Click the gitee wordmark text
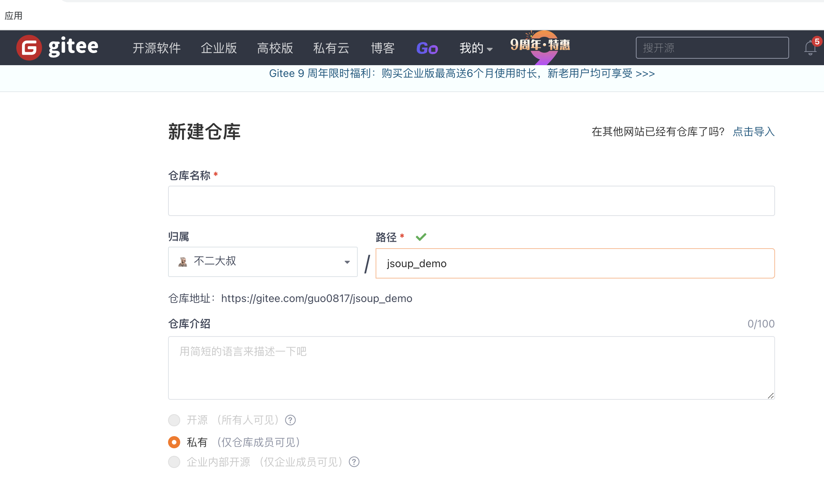824x482 pixels. [73, 47]
